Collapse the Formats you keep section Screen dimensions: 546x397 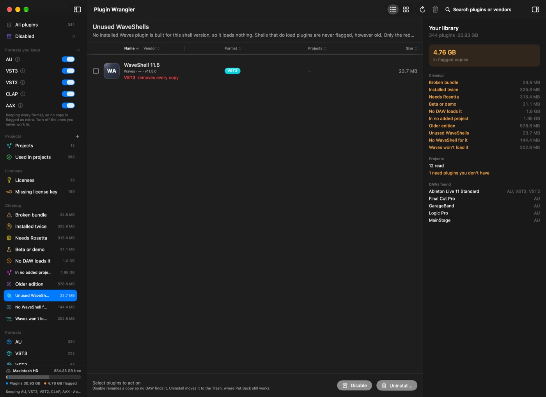coord(78,50)
